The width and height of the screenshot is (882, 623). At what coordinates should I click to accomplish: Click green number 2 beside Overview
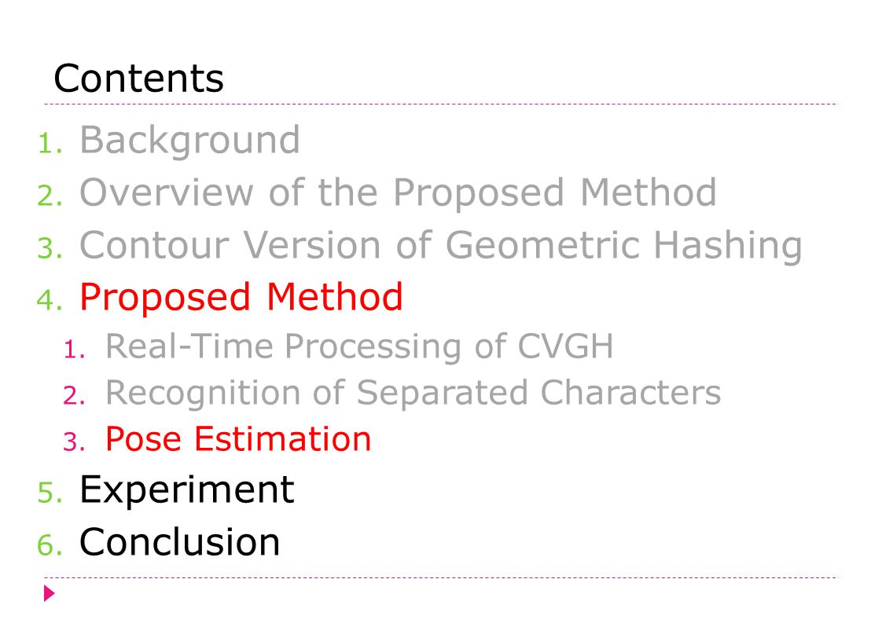50,196
